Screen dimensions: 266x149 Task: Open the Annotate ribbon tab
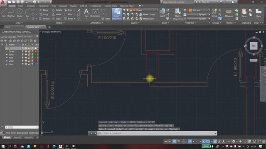(x=31, y=6)
